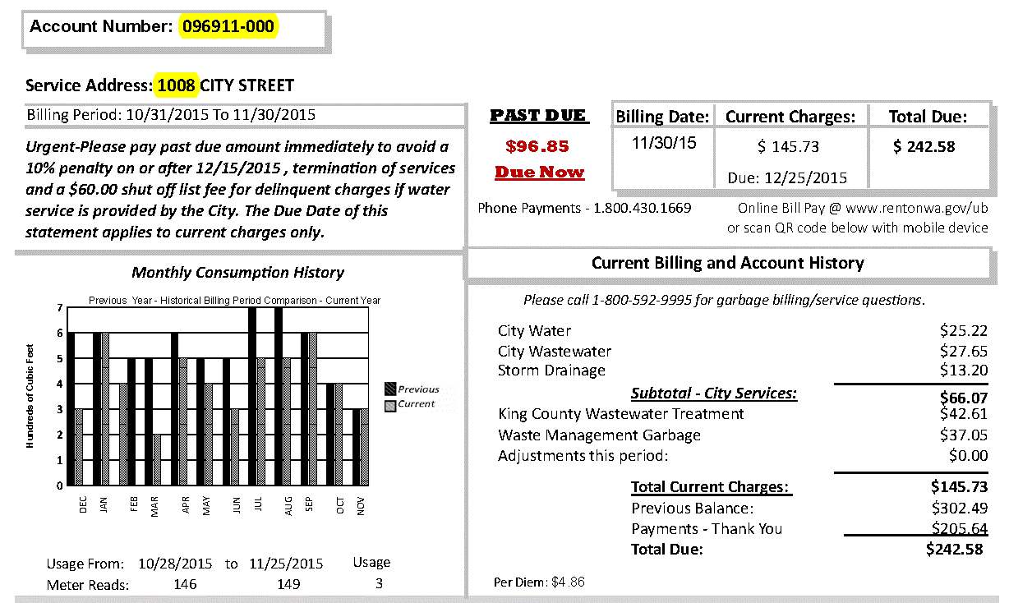Viewport: 1032px width, 603px height.
Task: Click the chart subtitle about Historical Billing Period Comparison
Action: tap(234, 301)
